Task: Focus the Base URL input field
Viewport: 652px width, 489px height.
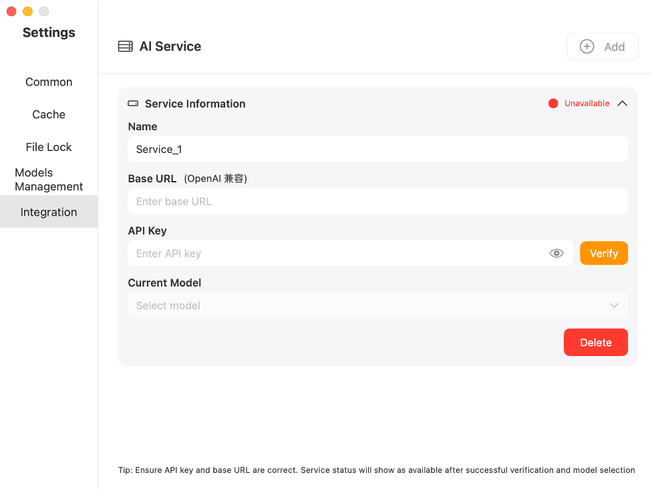Action: 377,201
